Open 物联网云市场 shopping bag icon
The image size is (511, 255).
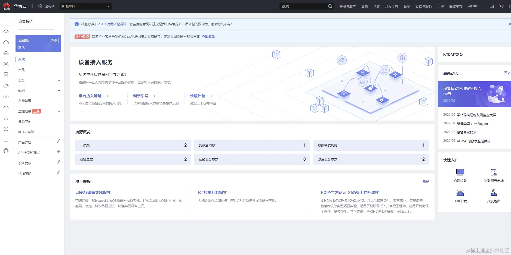(494, 172)
